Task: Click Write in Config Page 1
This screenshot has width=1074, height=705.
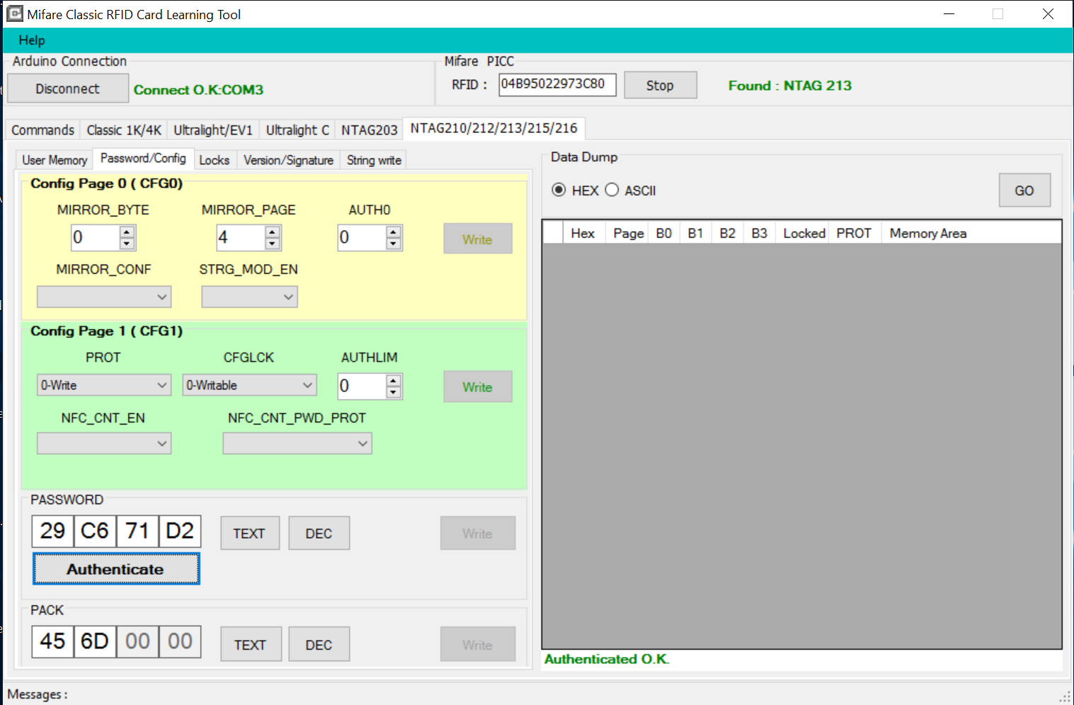Action: point(478,387)
